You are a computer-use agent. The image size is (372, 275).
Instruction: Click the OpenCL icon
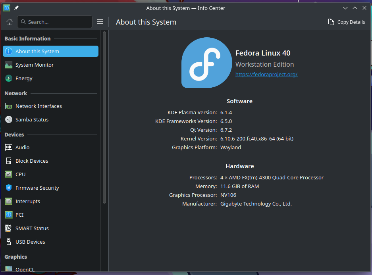point(9,269)
